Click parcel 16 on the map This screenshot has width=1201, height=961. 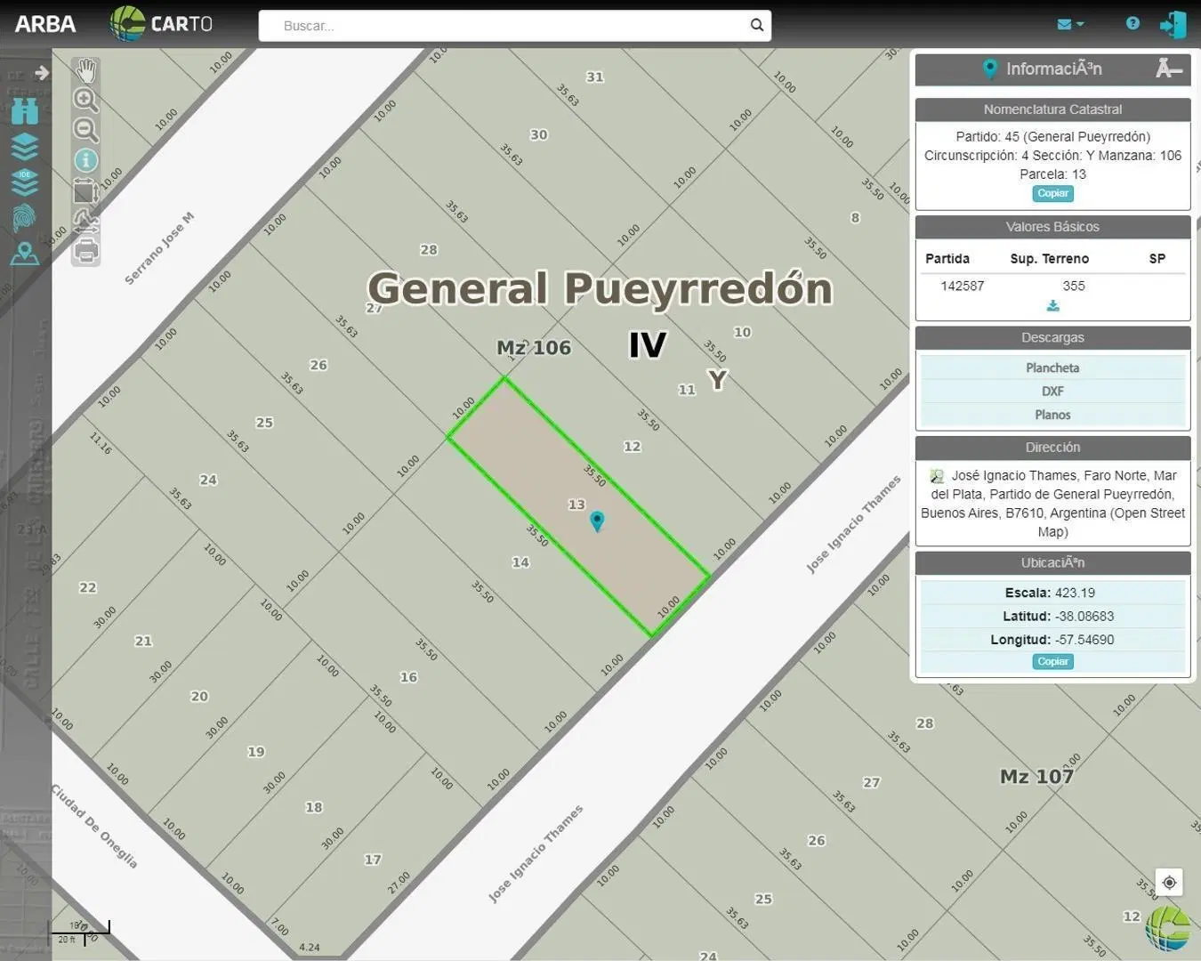tap(408, 677)
